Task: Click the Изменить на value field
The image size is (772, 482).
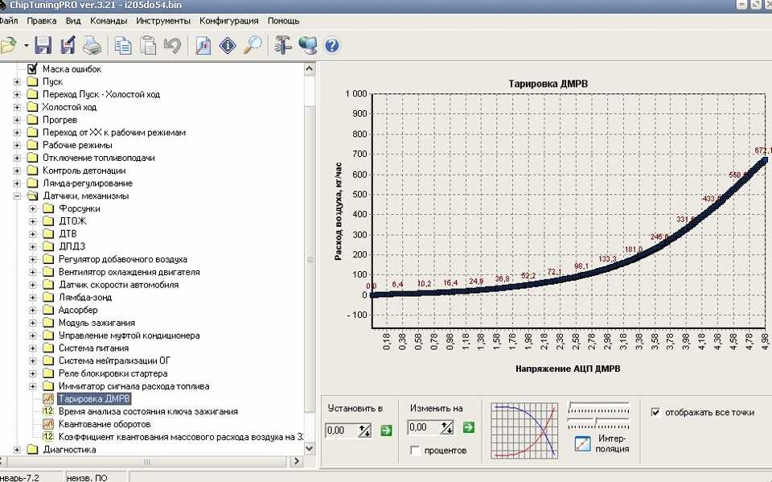Action: click(424, 427)
